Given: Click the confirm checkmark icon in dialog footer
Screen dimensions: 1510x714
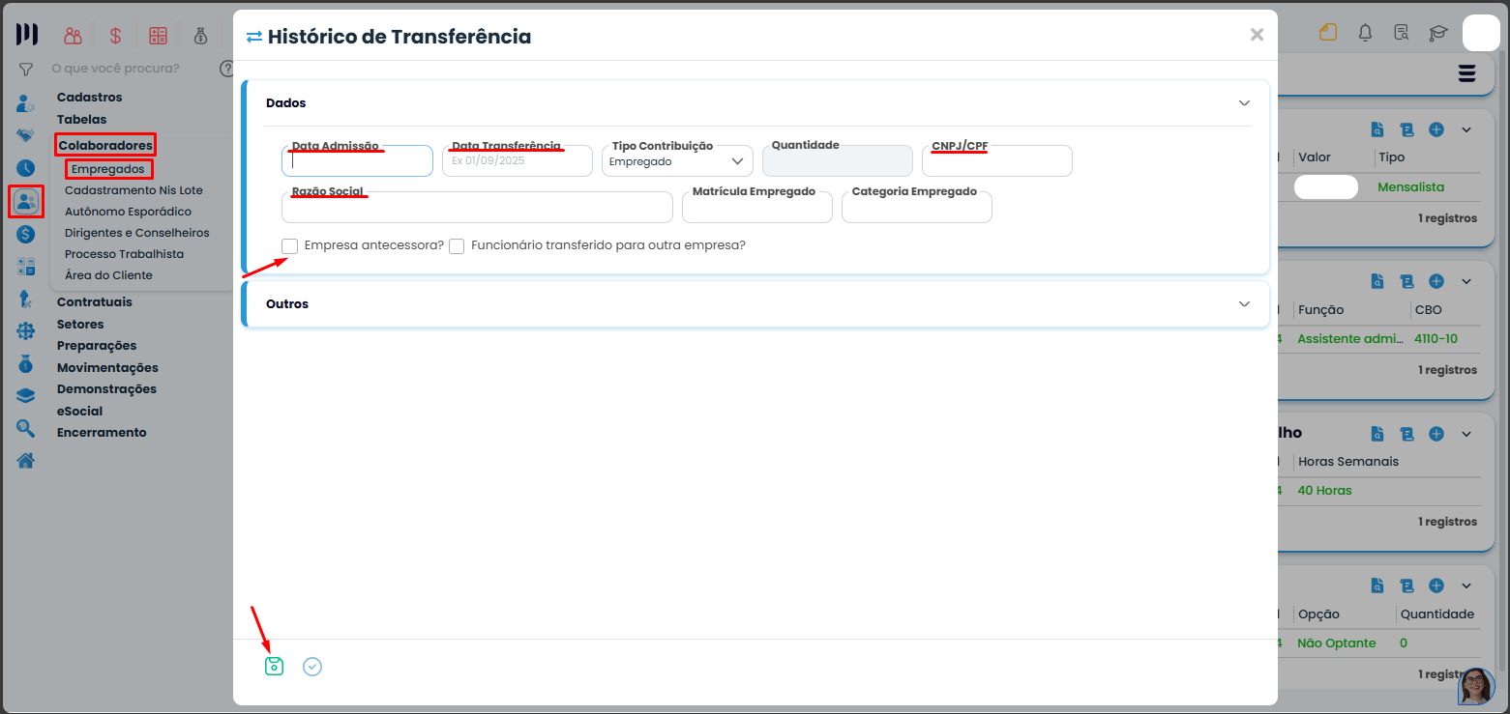Looking at the screenshot, I should coord(312,667).
